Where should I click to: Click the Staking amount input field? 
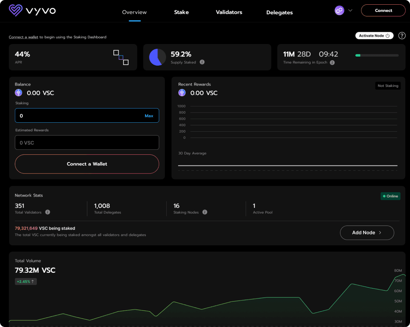click(80, 116)
